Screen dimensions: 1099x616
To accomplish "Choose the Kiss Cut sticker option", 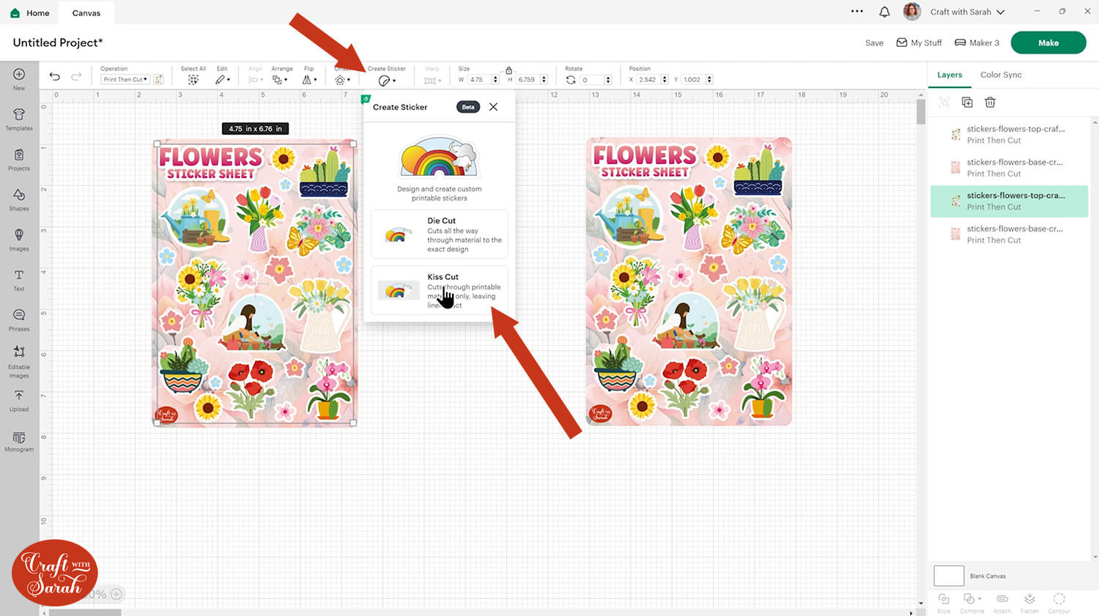I will click(x=440, y=291).
